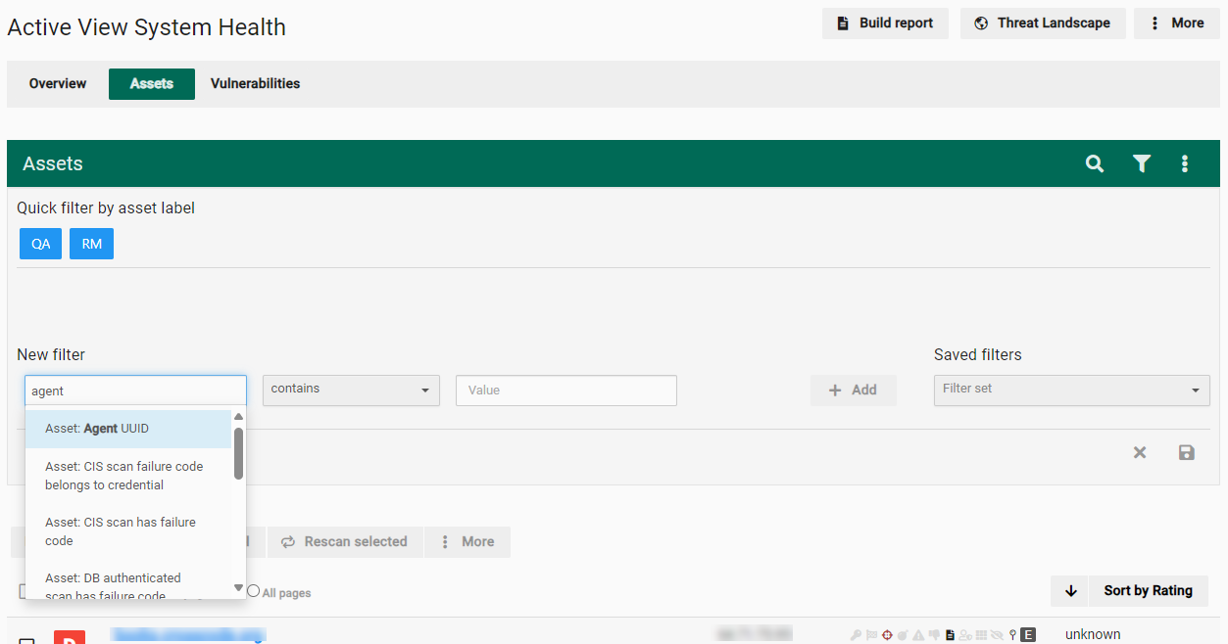Switch to the Overview tab

(58, 84)
